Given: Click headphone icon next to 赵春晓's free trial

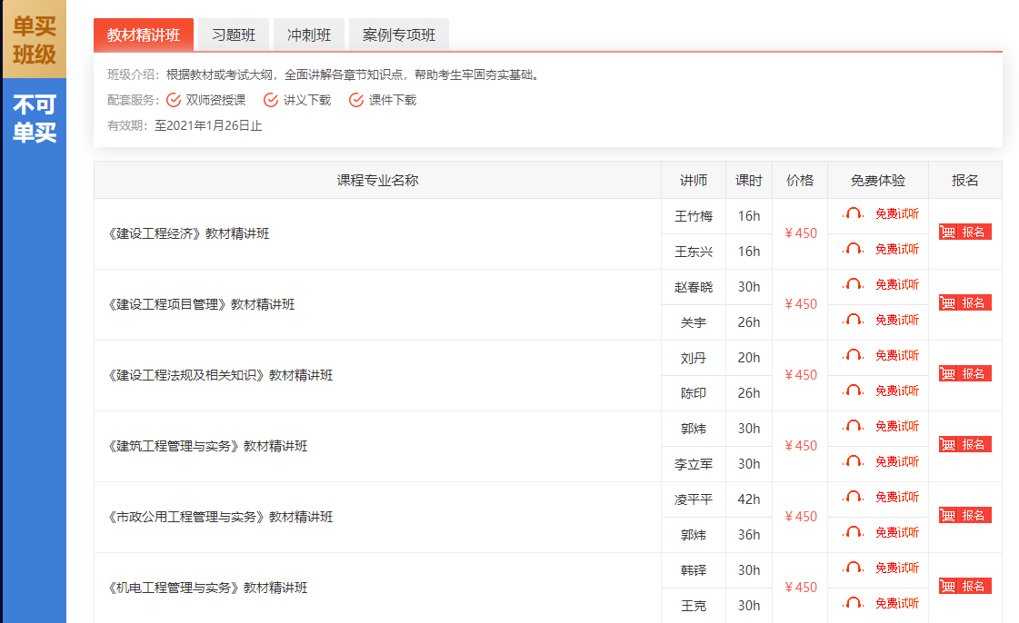Looking at the screenshot, I should pos(853,285).
